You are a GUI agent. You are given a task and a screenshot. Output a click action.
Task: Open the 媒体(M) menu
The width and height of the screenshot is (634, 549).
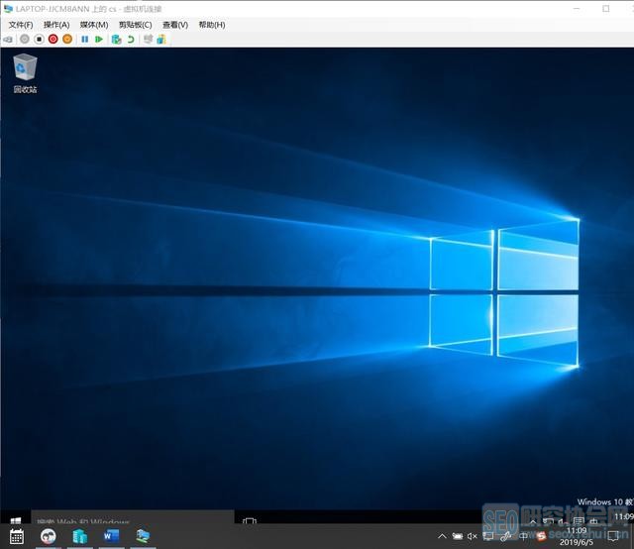[x=94, y=25]
